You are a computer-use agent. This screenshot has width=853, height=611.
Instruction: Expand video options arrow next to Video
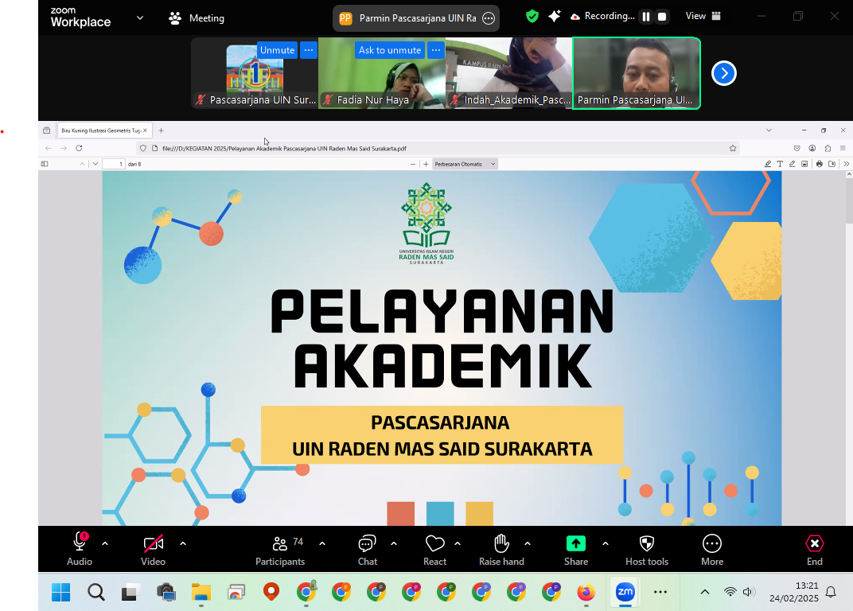click(x=183, y=543)
